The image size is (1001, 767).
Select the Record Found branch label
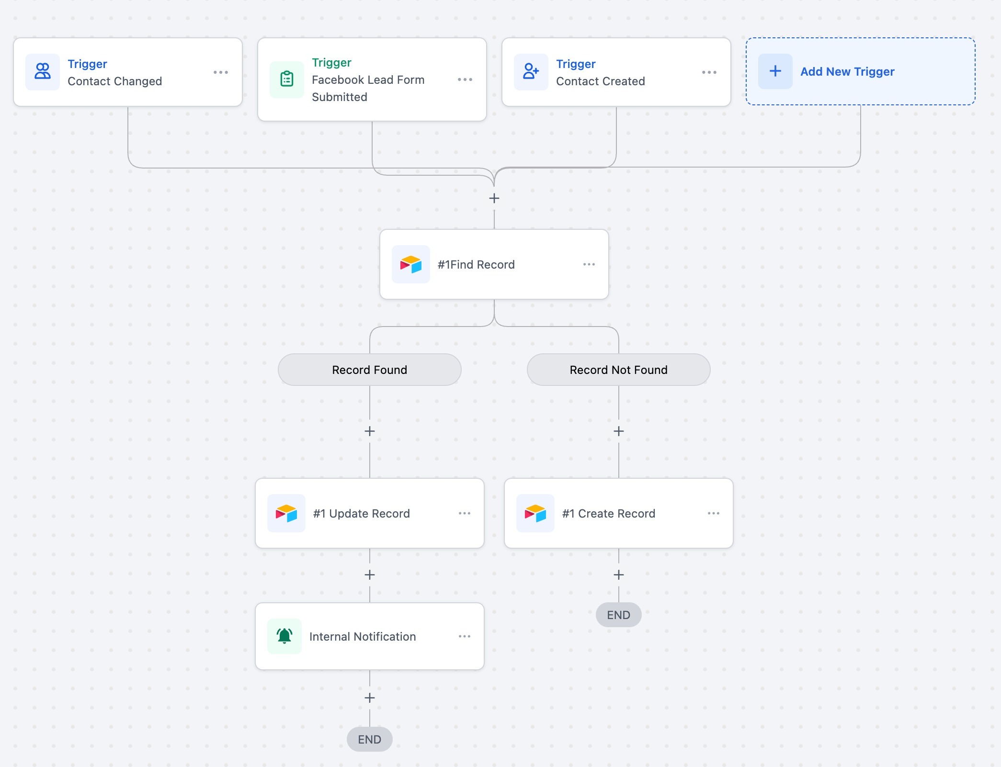pyautogui.click(x=369, y=370)
